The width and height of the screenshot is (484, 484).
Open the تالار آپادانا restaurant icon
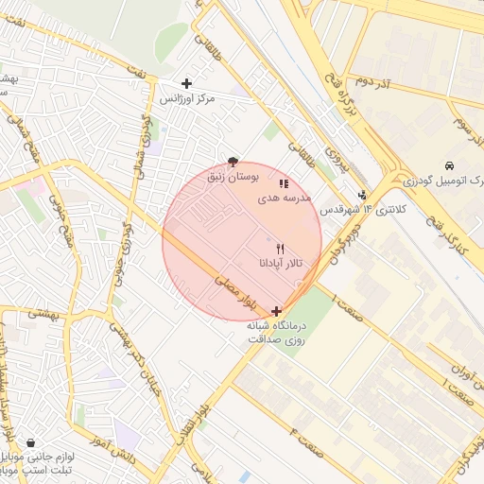point(281,249)
